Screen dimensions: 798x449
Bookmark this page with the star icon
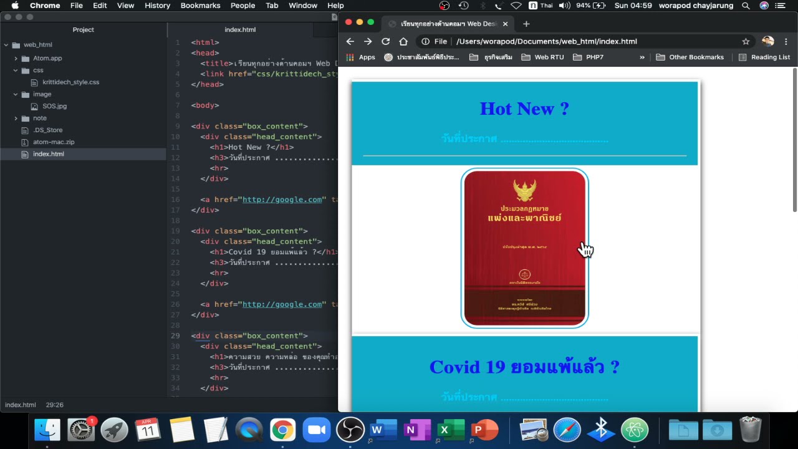pyautogui.click(x=746, y=41)
